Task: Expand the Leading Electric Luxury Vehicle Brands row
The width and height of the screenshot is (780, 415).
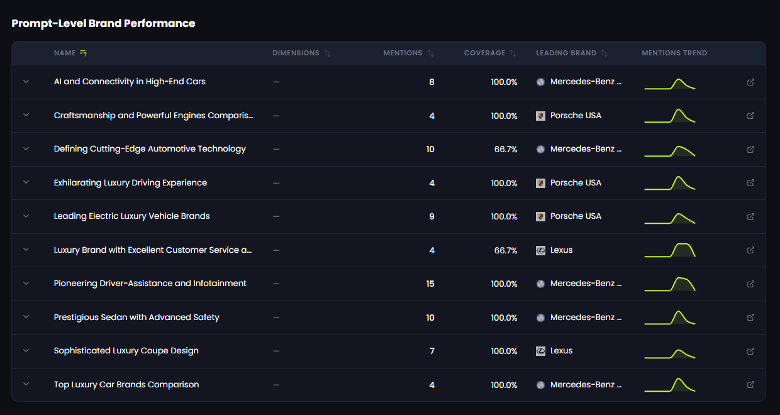Action: 26,216
